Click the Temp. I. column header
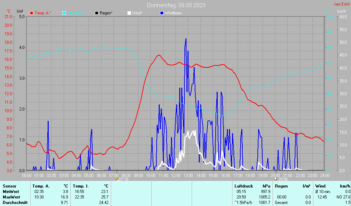The image size is (351, 206). 81,186
